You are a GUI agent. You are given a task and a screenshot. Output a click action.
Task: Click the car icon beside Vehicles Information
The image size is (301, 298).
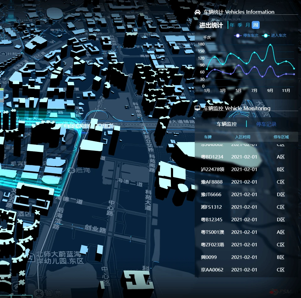point(198,12)
